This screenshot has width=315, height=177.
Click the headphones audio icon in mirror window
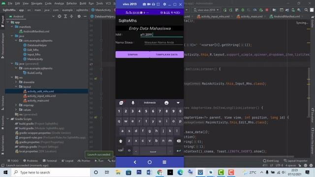[x=154, y=4]
